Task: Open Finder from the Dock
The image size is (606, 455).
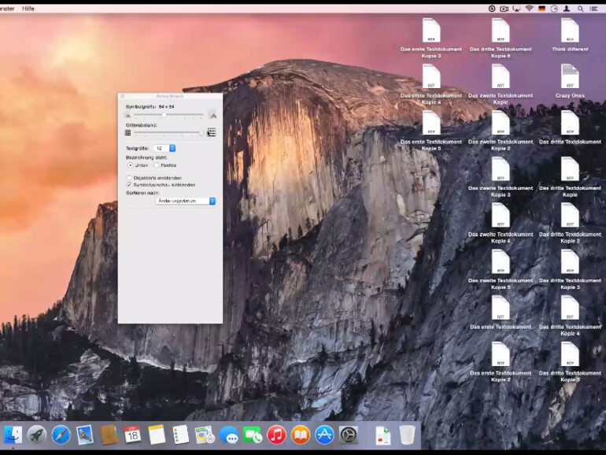Action: [x=13, y=435]
